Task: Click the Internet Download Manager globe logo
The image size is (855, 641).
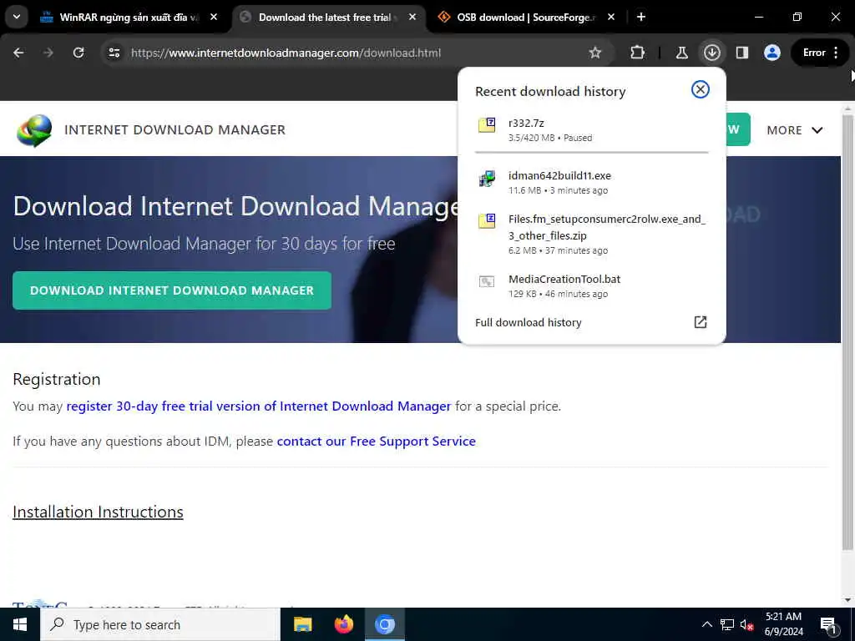Action: pyautogui.click(x=34, y=130)
